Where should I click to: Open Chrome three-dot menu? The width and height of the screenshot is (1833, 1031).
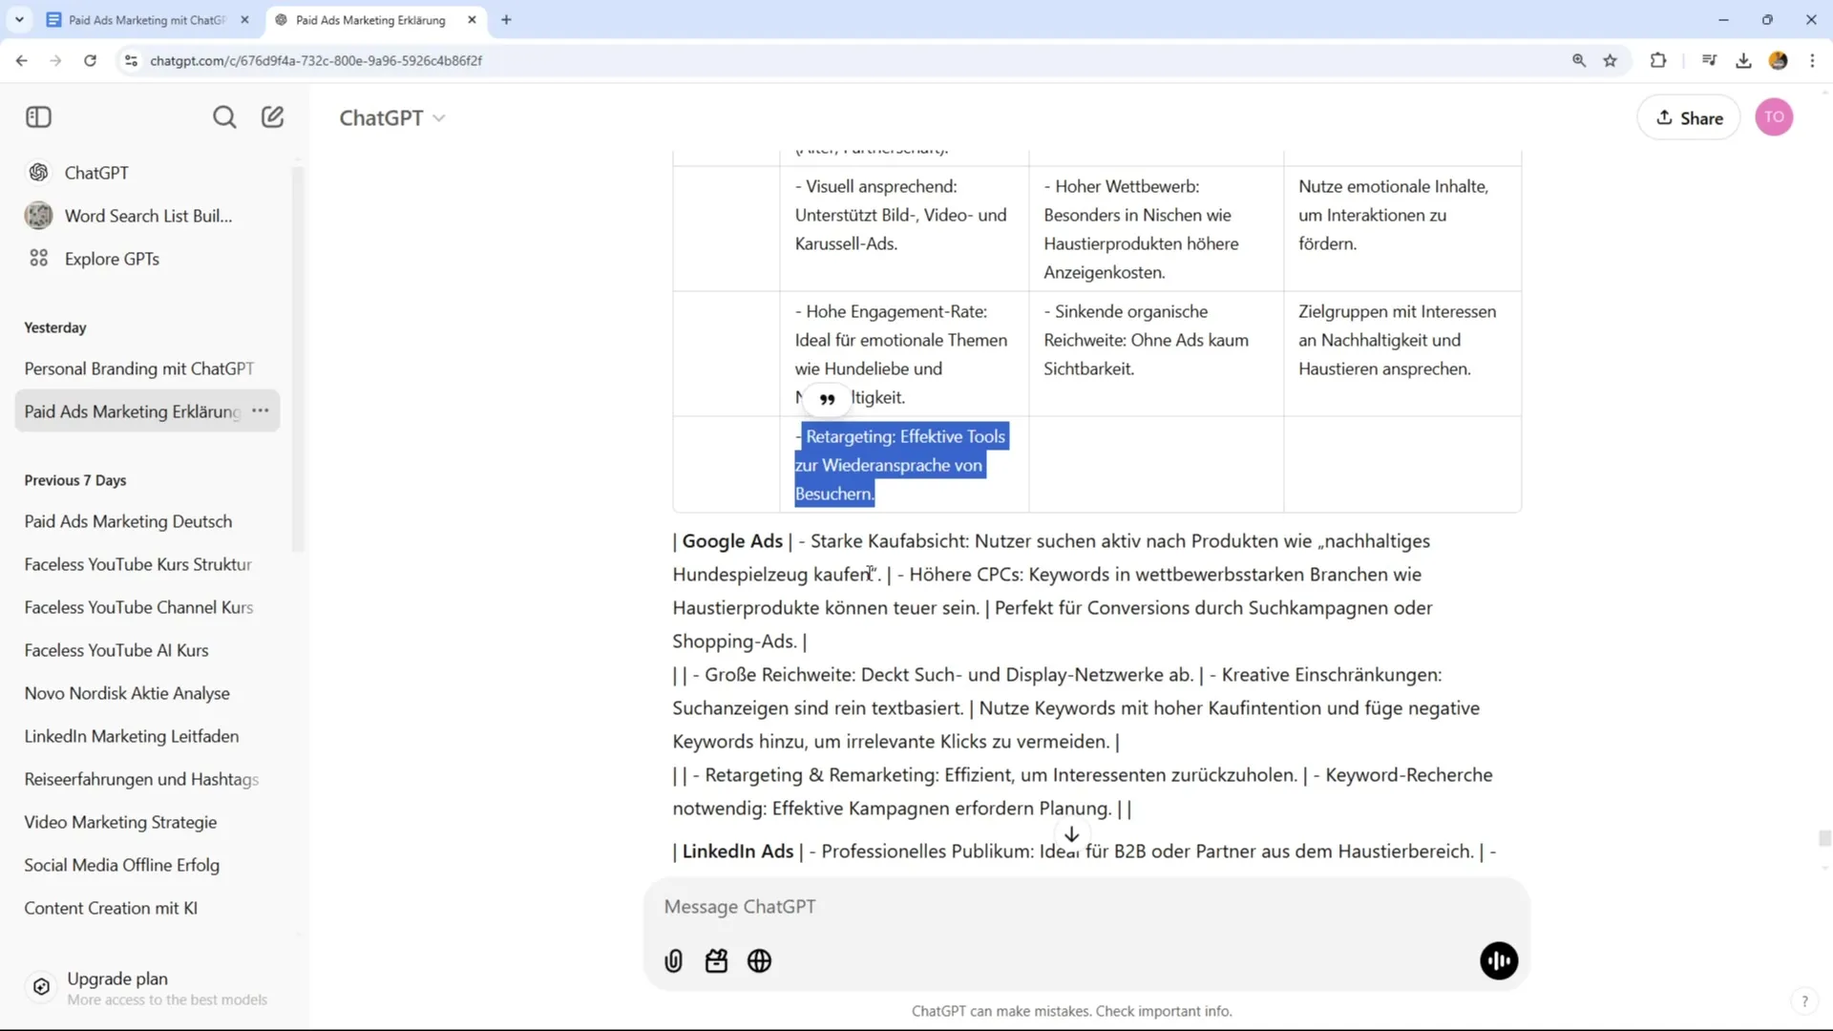[x=1812, y=60]
